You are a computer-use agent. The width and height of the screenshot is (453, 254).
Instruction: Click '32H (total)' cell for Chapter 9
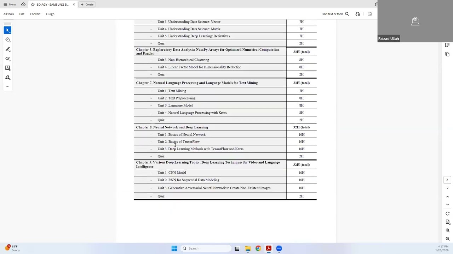tap(301, 165)
